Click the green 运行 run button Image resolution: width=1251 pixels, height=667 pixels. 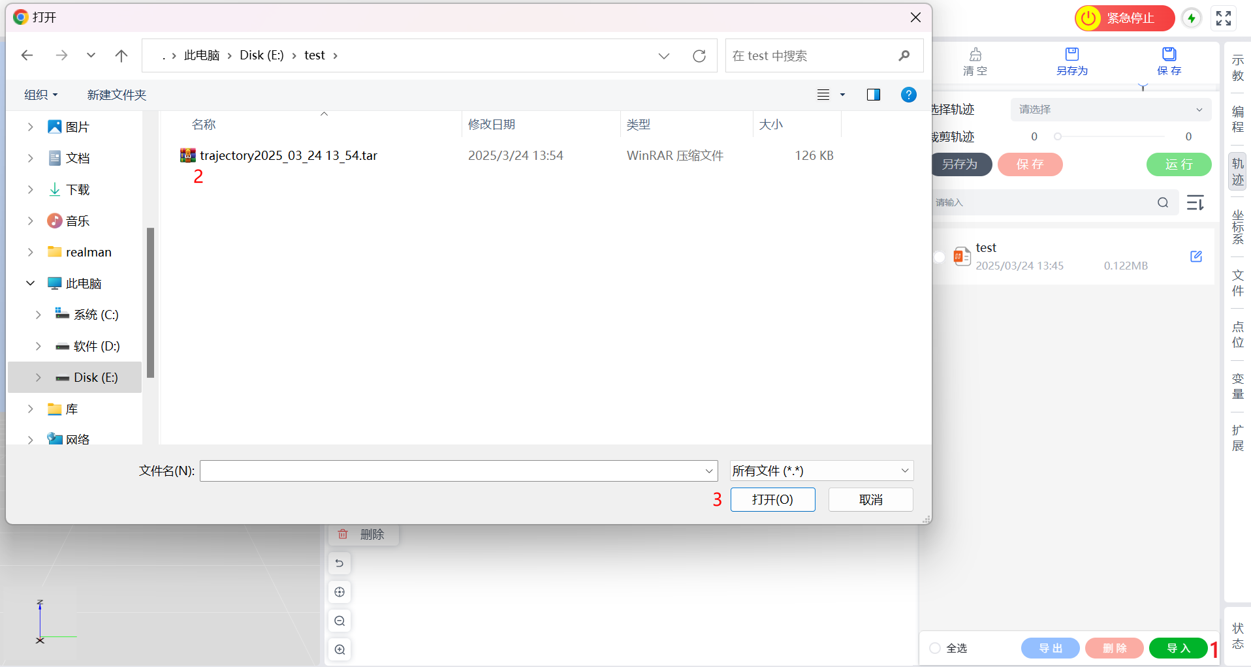coord(1178,164)
